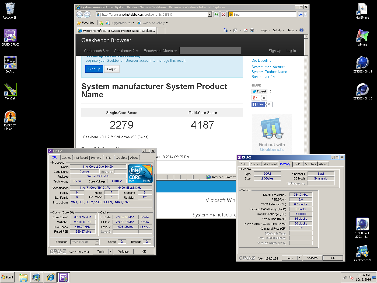
Task: Open CINEBENCH 11 desktop shortcut
Action: tap(362, 65)
